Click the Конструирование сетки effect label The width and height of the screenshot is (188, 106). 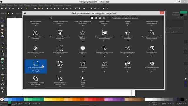click(83, 21)
